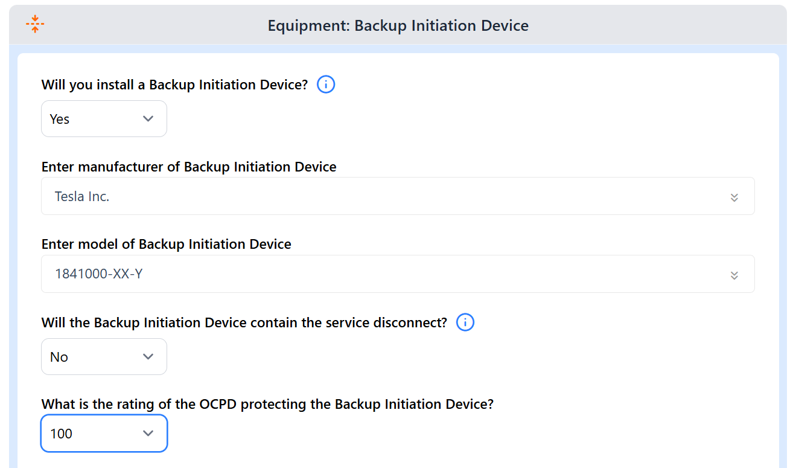This screenshot has width=793, height=468.
Task: Click the 'Enter model of Backup Initiation Device' label
Action: [x=167, y=244]
